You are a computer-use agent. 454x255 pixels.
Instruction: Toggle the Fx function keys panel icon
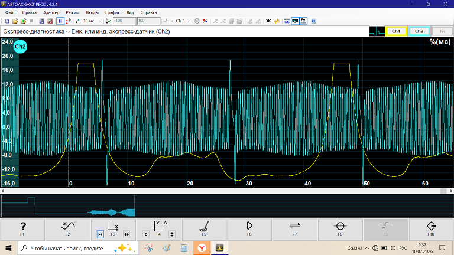click(303, 21)
